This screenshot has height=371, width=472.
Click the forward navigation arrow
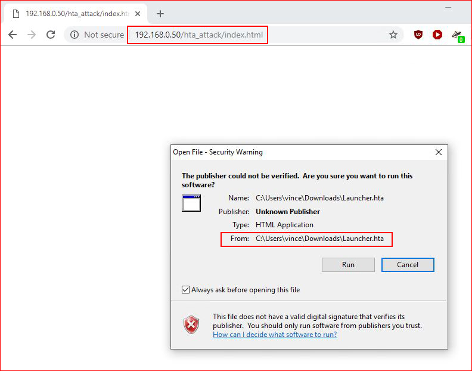tap(32, 35)
